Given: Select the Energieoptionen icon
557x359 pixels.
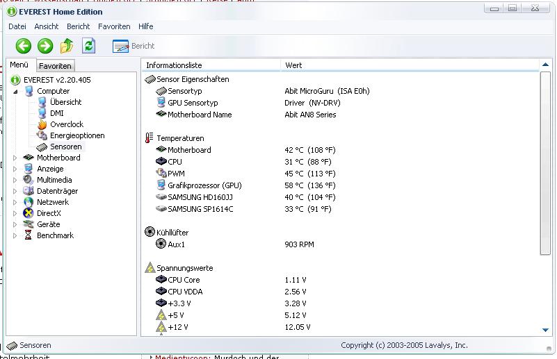Looking at the screenshot, I should tap(42, 135).
